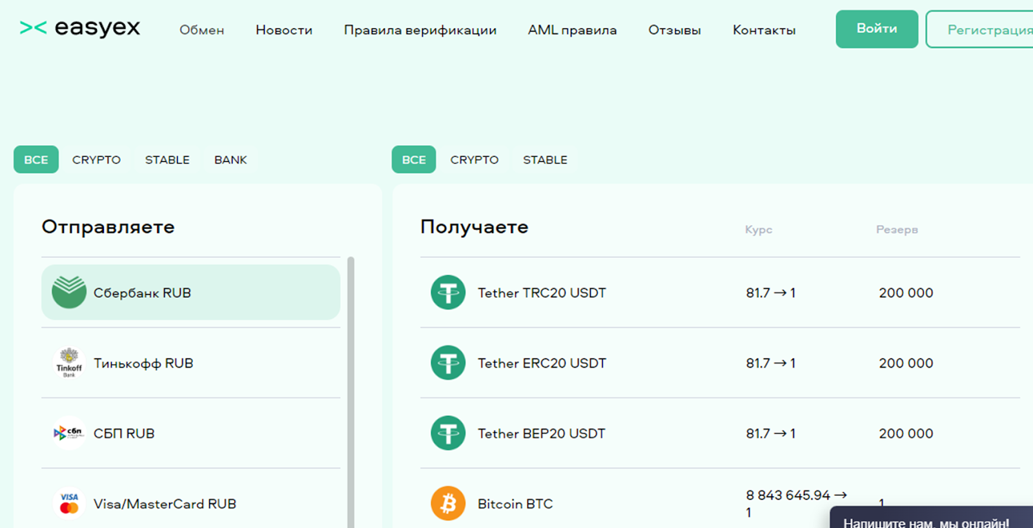Click Tether TRC20 rate 81.7 → 1
This screenshot has height=528, width=1033.
pos(771,293)
